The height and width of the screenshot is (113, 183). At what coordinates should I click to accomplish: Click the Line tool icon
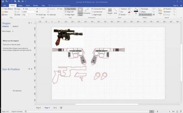[115, 11]
